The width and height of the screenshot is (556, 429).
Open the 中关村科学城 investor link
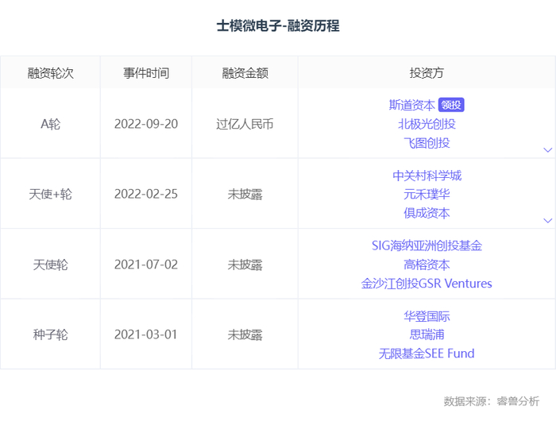point(427,176)
